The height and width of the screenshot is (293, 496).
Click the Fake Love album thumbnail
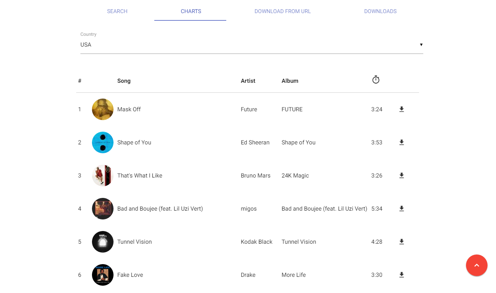103,275
